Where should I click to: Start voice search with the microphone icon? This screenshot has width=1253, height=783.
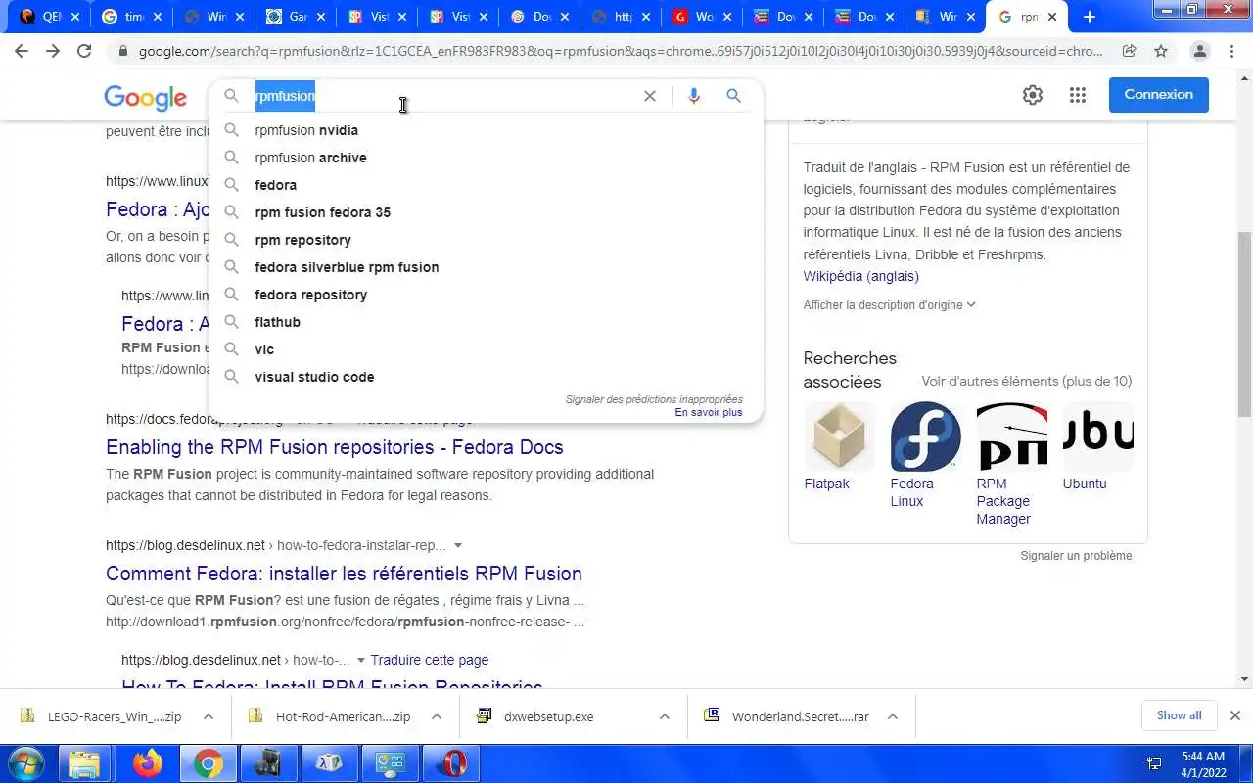[x=694, y=96]
